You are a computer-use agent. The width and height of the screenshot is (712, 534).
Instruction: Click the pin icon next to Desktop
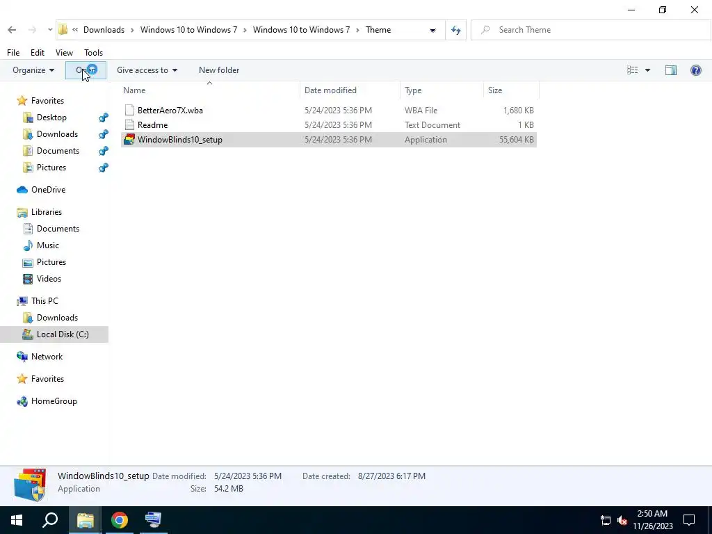104,118
